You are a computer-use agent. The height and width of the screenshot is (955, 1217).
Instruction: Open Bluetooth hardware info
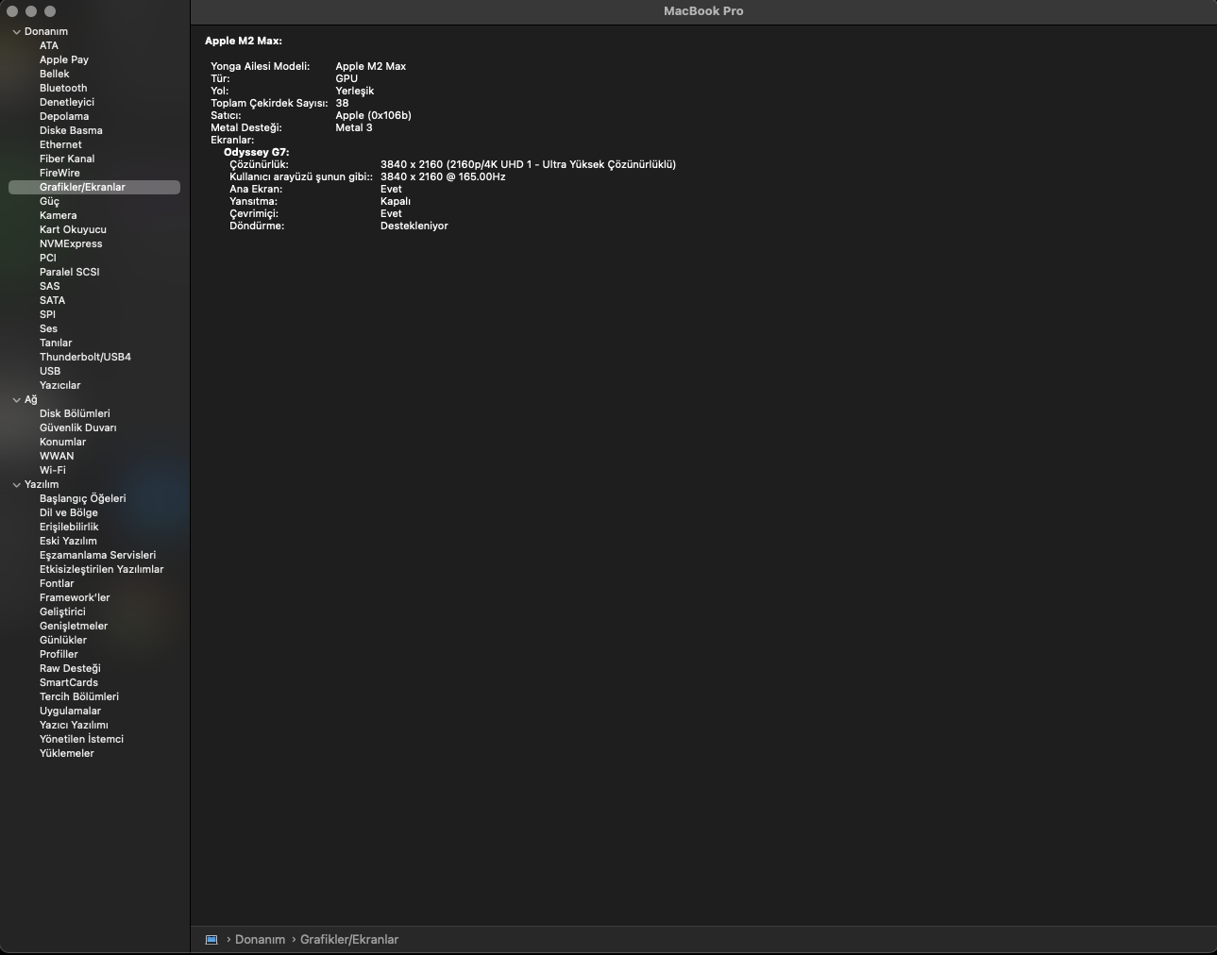tap(63, 88)
